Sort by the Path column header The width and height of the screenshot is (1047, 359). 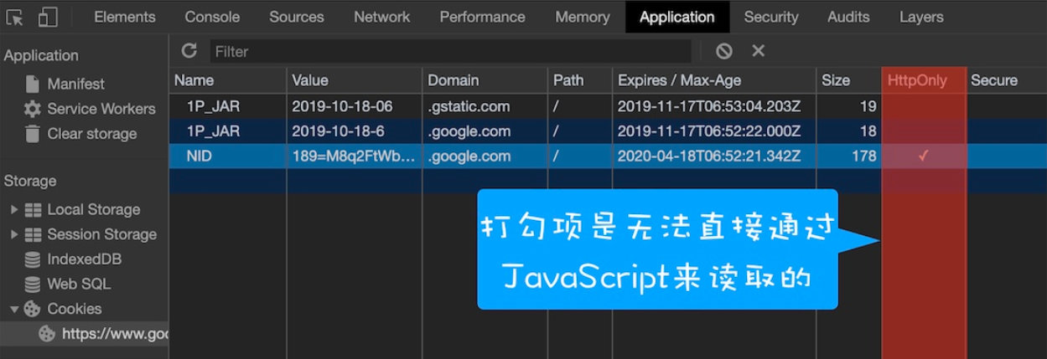(580, 80)
